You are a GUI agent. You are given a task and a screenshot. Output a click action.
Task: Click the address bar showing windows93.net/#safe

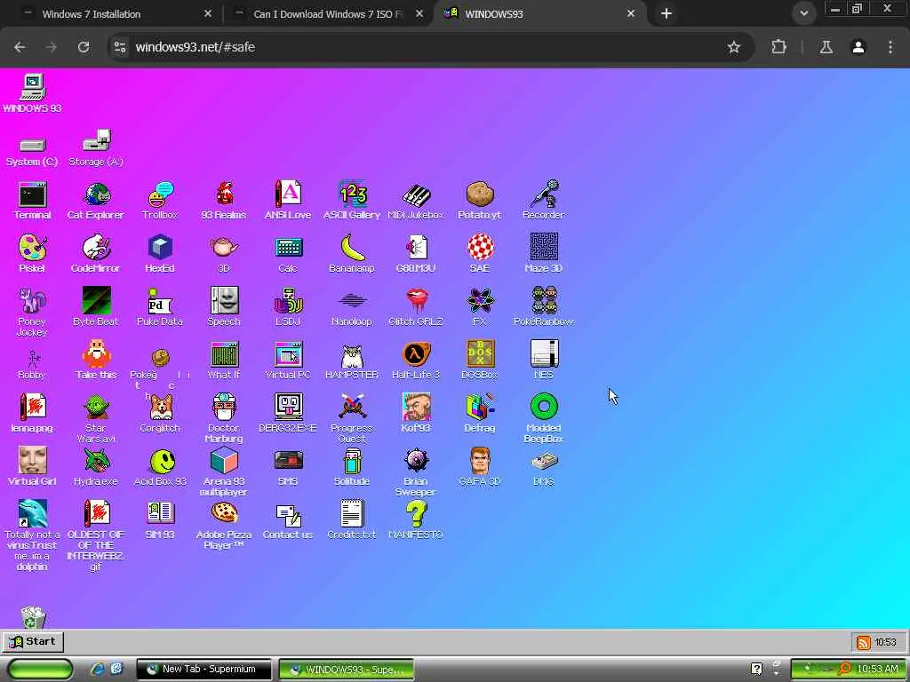point(431,47)
